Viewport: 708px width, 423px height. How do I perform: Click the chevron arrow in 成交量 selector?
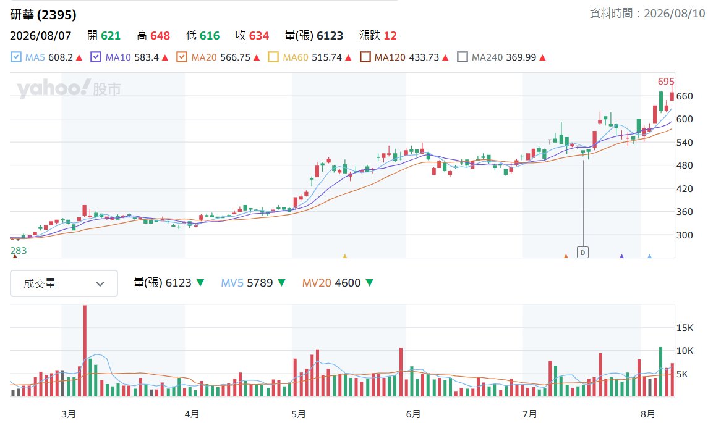[100, 283]
